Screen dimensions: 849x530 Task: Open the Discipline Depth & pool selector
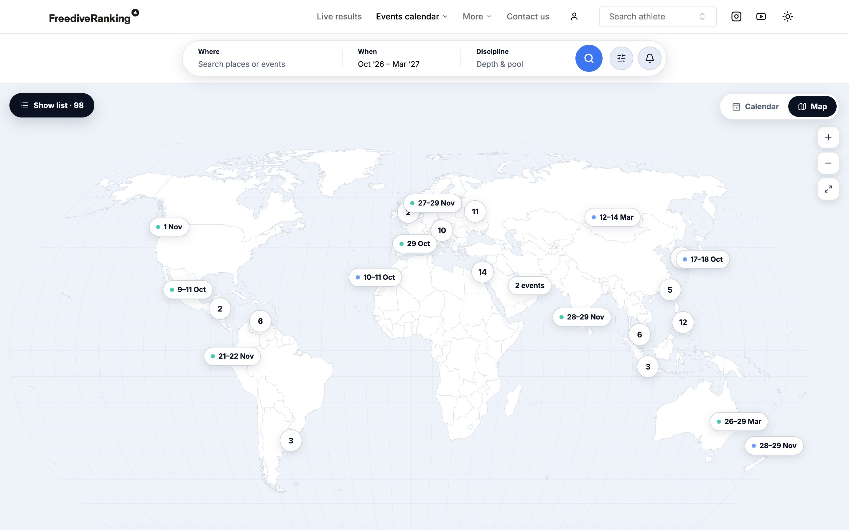519,58
